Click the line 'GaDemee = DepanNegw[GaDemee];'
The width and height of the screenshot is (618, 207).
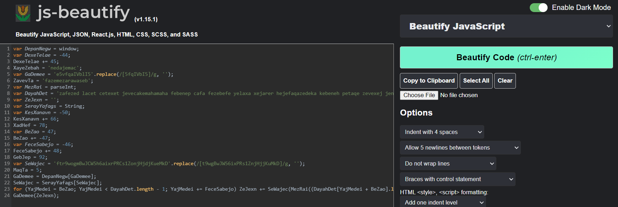pos(55,176)
